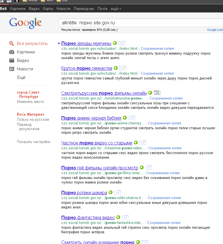Click +1 button for 'ролики шакира' result
The image size is (223, 244).
coord(118,193)
